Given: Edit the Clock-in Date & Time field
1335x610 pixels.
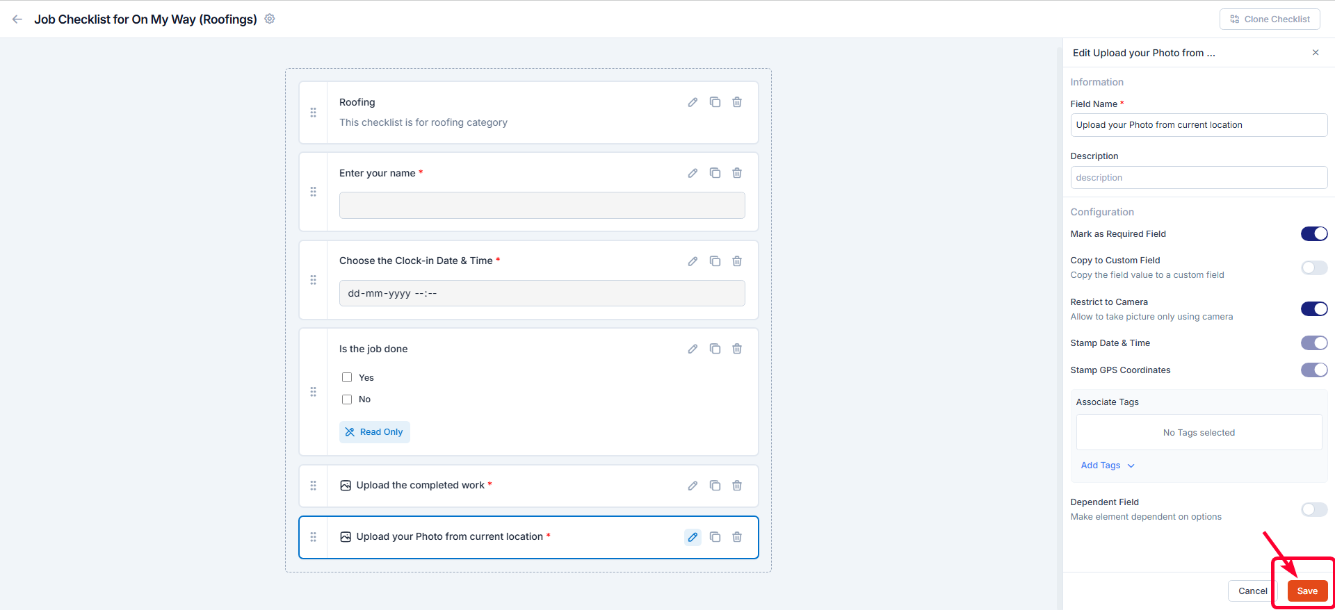Looking at the screenshot, I should point(693,261).
